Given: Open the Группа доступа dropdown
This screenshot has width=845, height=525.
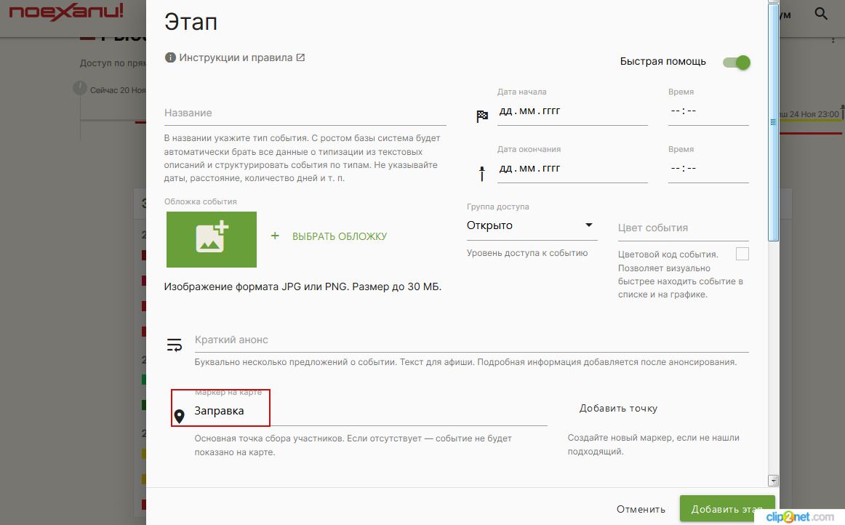Looking at the screenshot, I should click(x=531, y=225).
